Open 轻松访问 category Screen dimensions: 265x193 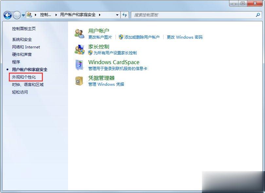coord(20,92)
